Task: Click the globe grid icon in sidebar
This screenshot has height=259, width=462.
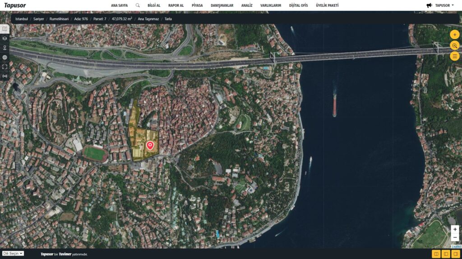Action: (x=5, y=57)
